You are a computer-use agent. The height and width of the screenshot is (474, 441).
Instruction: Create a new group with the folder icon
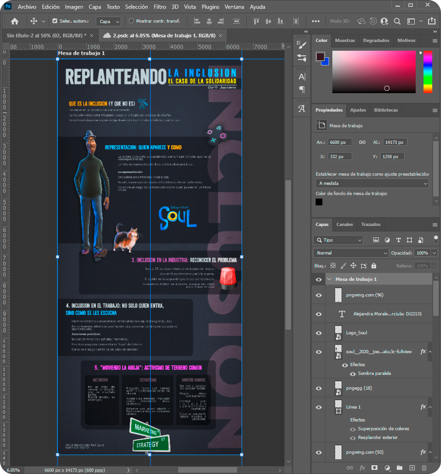pyautogui.click(x=400, y=468)
